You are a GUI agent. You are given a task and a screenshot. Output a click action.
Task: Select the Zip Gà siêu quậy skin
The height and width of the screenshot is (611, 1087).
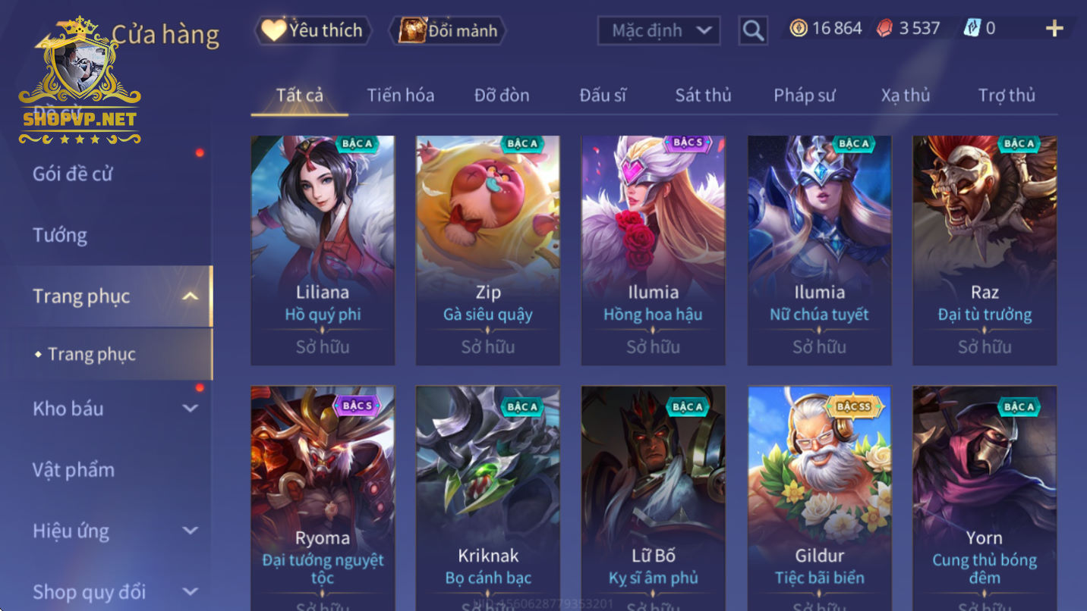pyautogui.click(x=488, y=250)
